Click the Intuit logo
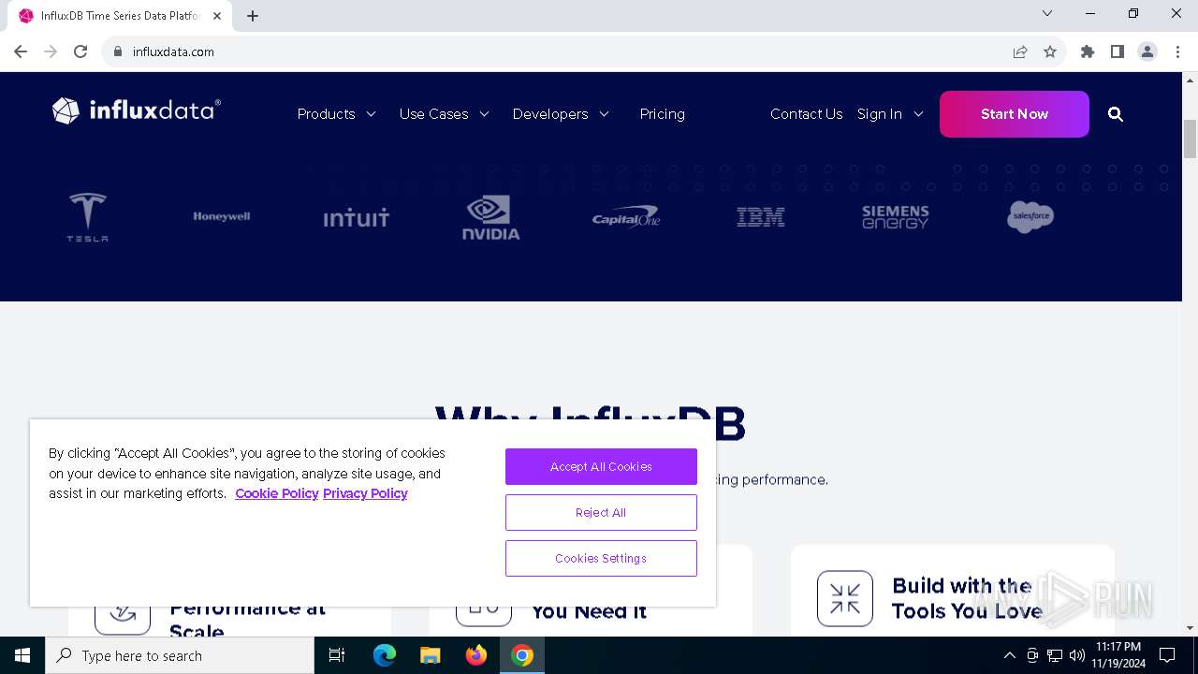Image resolution: width=1198 pixels, height=674 pixels. tap(356, 217)
